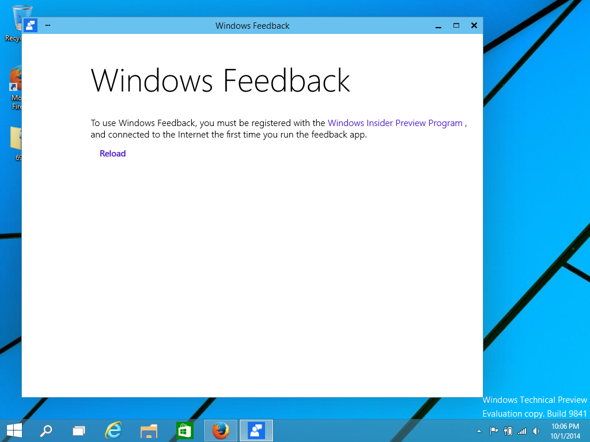590x442 pixels.
Task: Close the Windows Feedback window
Action: pos(474,25)
